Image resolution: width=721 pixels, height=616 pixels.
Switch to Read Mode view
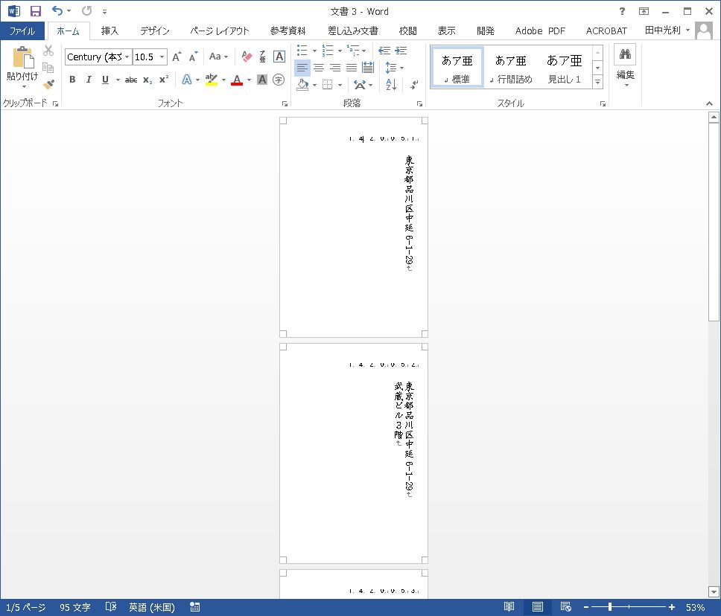point(509,607)
